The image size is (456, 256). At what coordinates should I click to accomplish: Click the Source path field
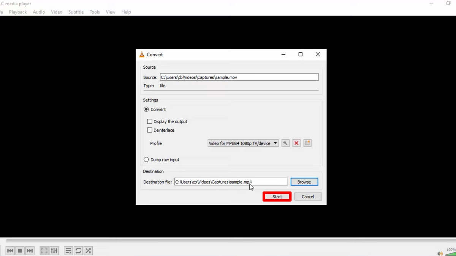[x=239, y=77]
